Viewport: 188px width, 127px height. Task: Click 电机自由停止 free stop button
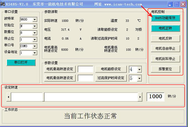(x=165, y=48)
